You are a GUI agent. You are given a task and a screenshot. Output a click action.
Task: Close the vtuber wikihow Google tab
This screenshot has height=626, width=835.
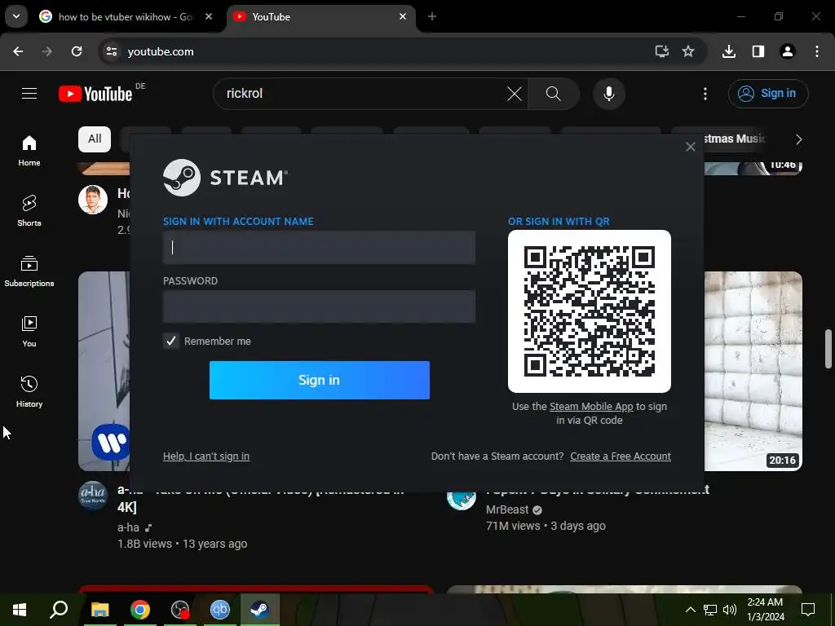(209, 17)
